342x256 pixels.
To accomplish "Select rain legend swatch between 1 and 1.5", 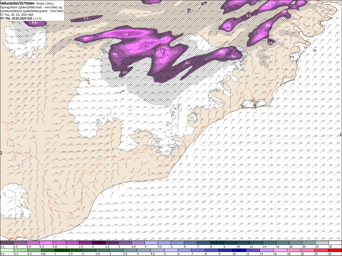I will (x=61, y=250).
